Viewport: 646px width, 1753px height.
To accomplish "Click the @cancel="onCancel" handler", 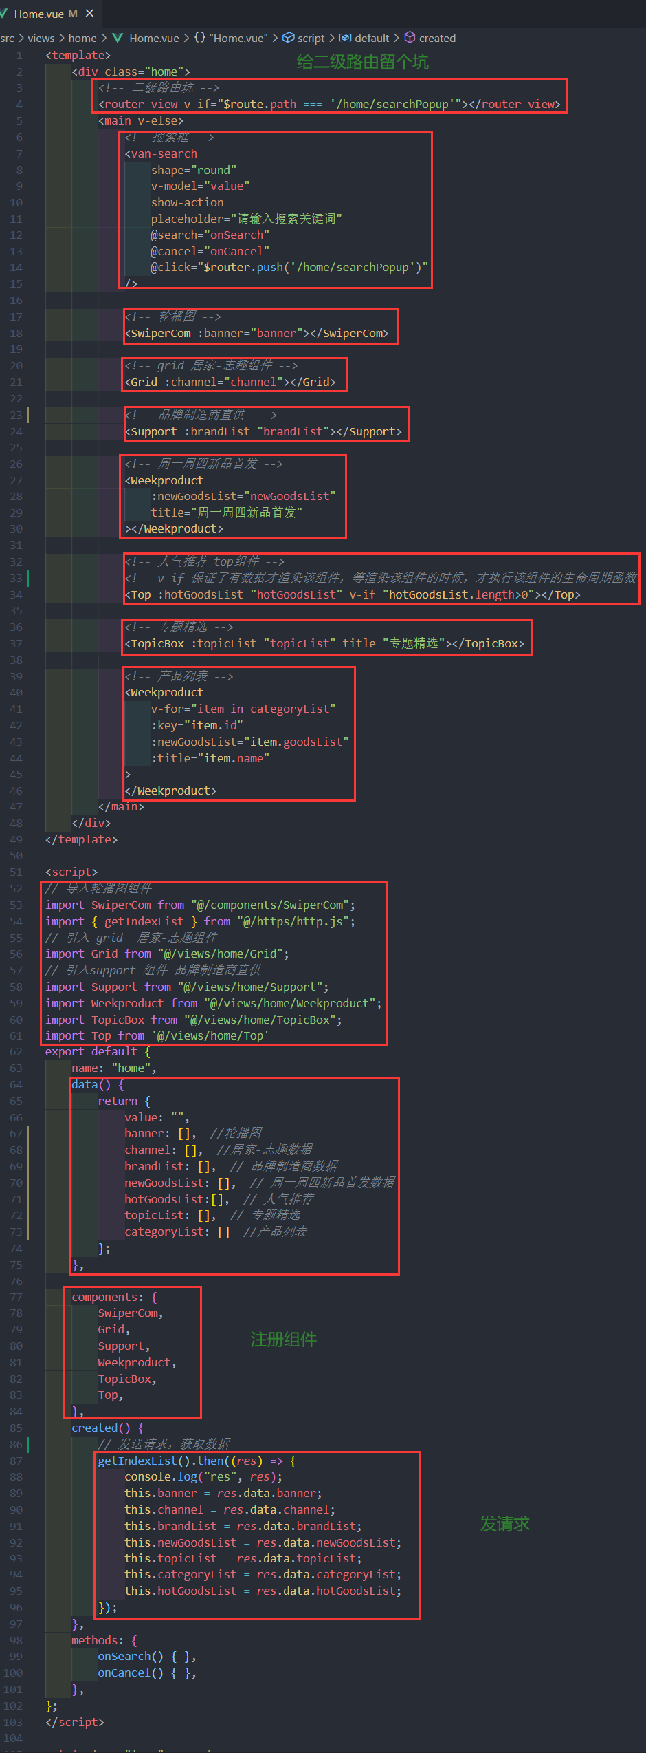I will coord(210,251).
